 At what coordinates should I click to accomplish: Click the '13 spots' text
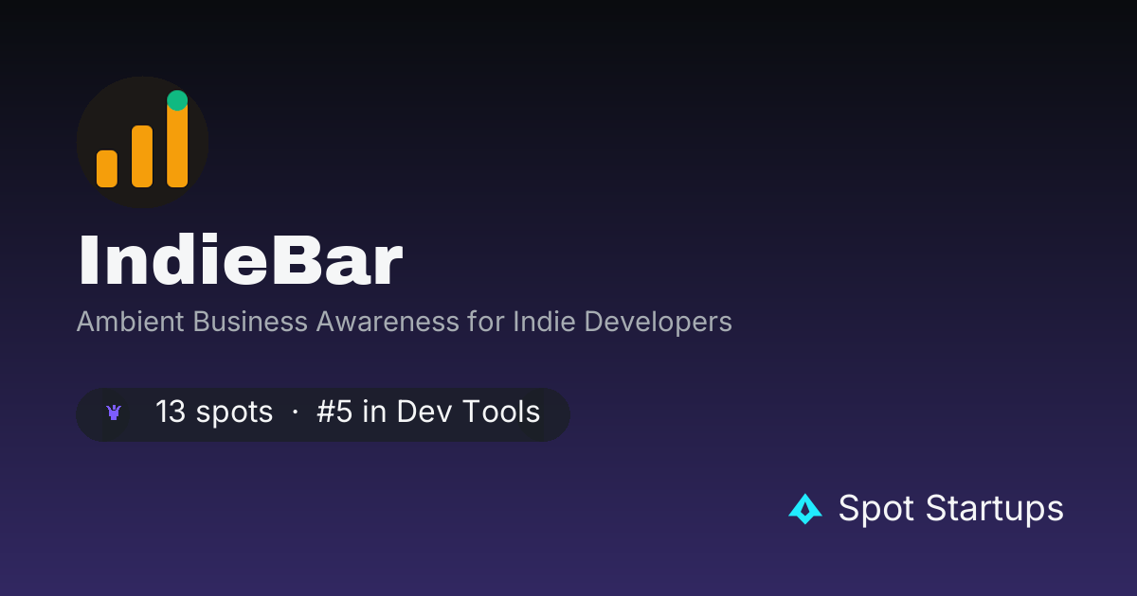pyautogui.click(x=214, y=412)
